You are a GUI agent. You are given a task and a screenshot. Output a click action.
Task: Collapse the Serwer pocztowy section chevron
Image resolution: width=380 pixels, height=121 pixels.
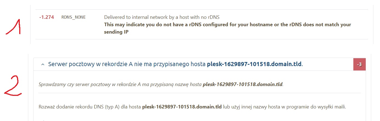[43, 64]
